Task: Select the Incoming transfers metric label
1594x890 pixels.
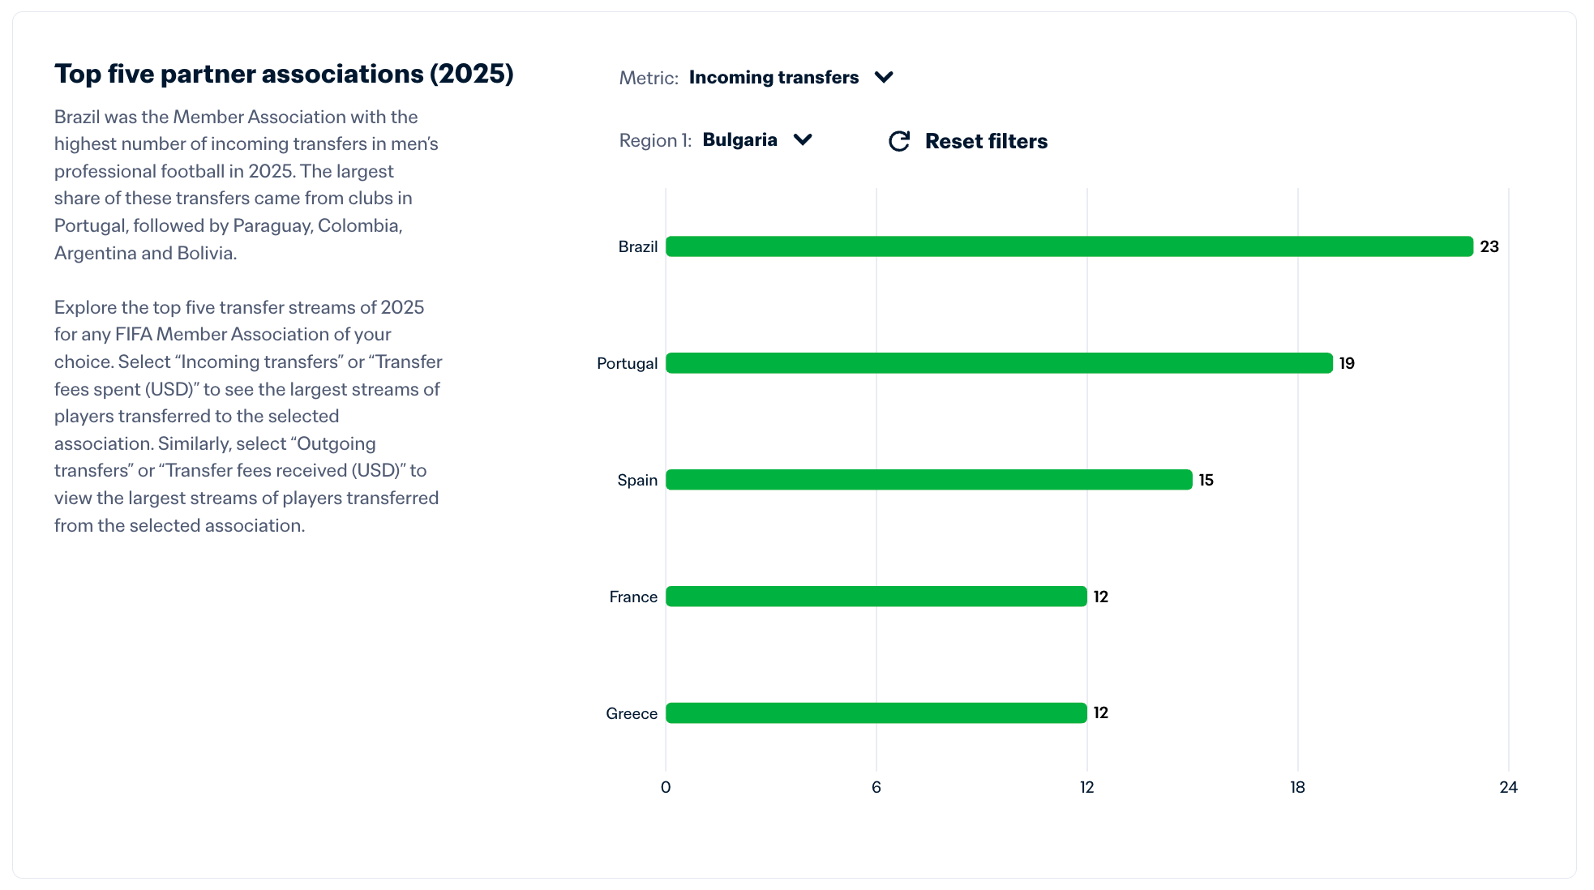Action: [773, 77]
